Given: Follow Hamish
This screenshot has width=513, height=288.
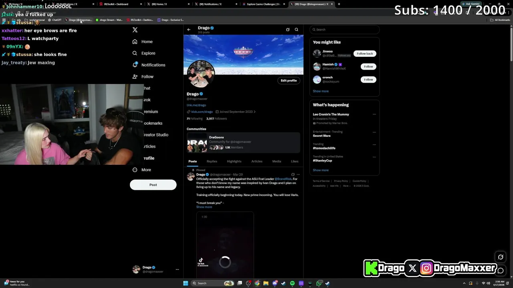Looking at the screenshot, I should (368, 66).
